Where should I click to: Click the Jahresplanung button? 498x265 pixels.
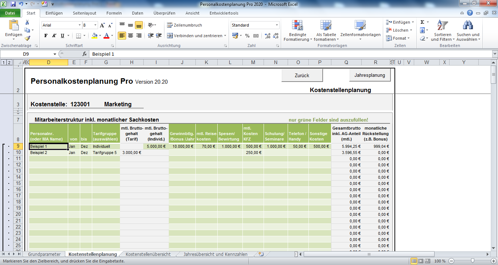(370, 75)
